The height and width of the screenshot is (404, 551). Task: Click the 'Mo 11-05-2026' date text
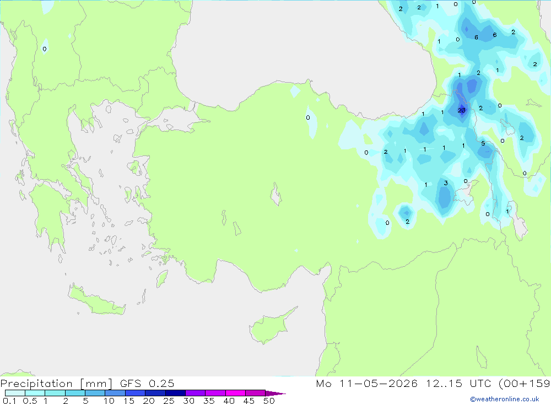[366, 383]
